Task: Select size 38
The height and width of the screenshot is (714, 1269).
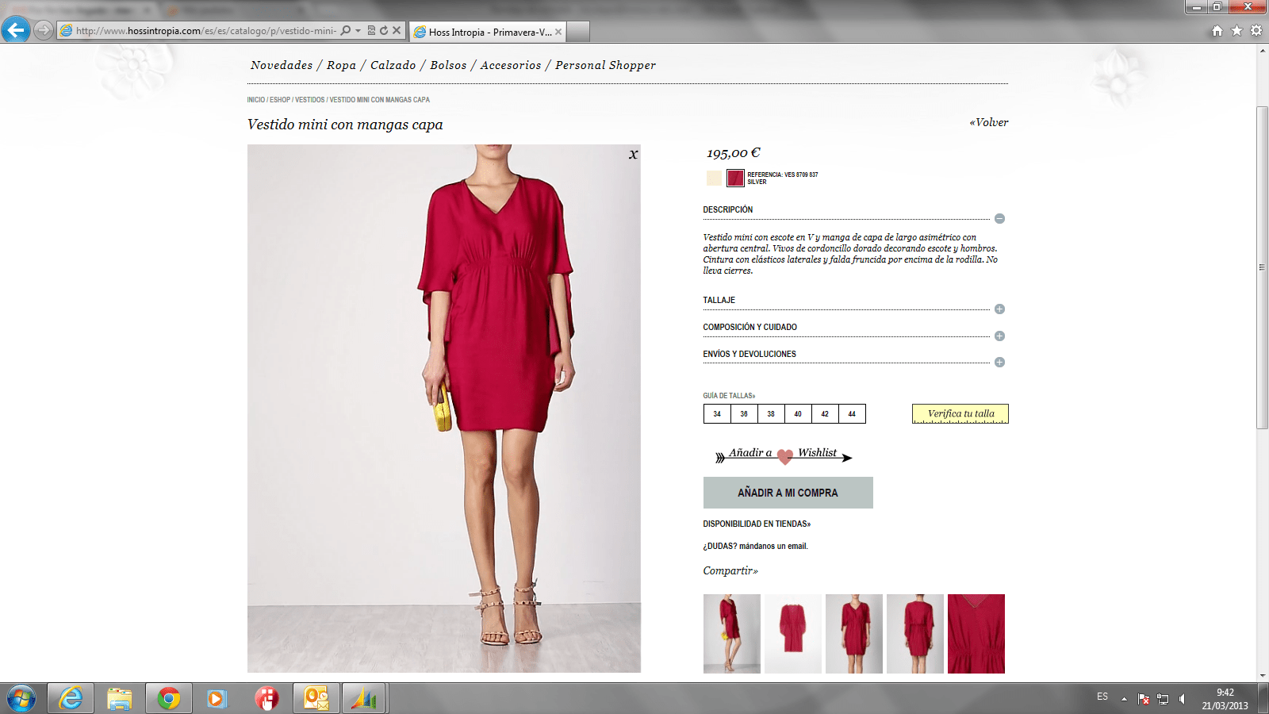Action: click(x=771, y=414)
